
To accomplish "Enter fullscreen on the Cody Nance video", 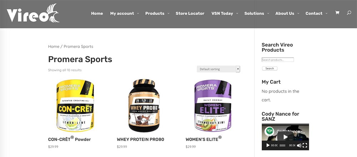I will 305,145.
